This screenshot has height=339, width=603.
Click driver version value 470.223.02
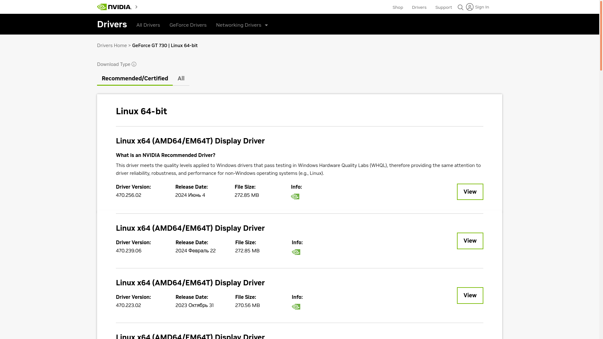tap(128, 305)
